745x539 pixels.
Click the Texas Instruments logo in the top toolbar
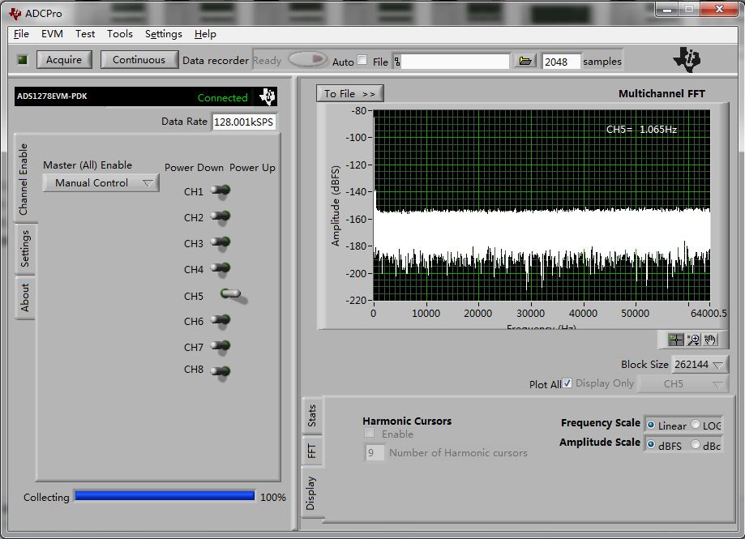click(689, 59)
